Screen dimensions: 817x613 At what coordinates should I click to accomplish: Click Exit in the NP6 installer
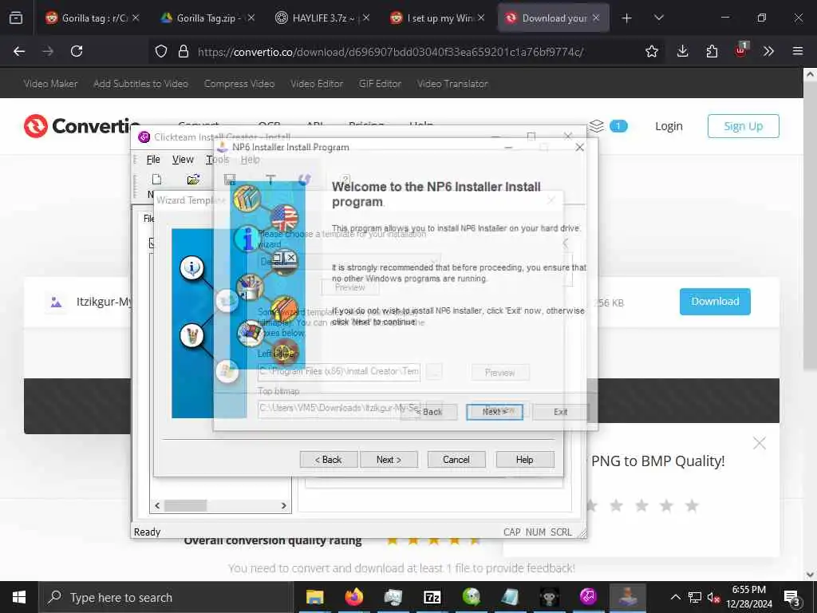(x=561, y=412)
